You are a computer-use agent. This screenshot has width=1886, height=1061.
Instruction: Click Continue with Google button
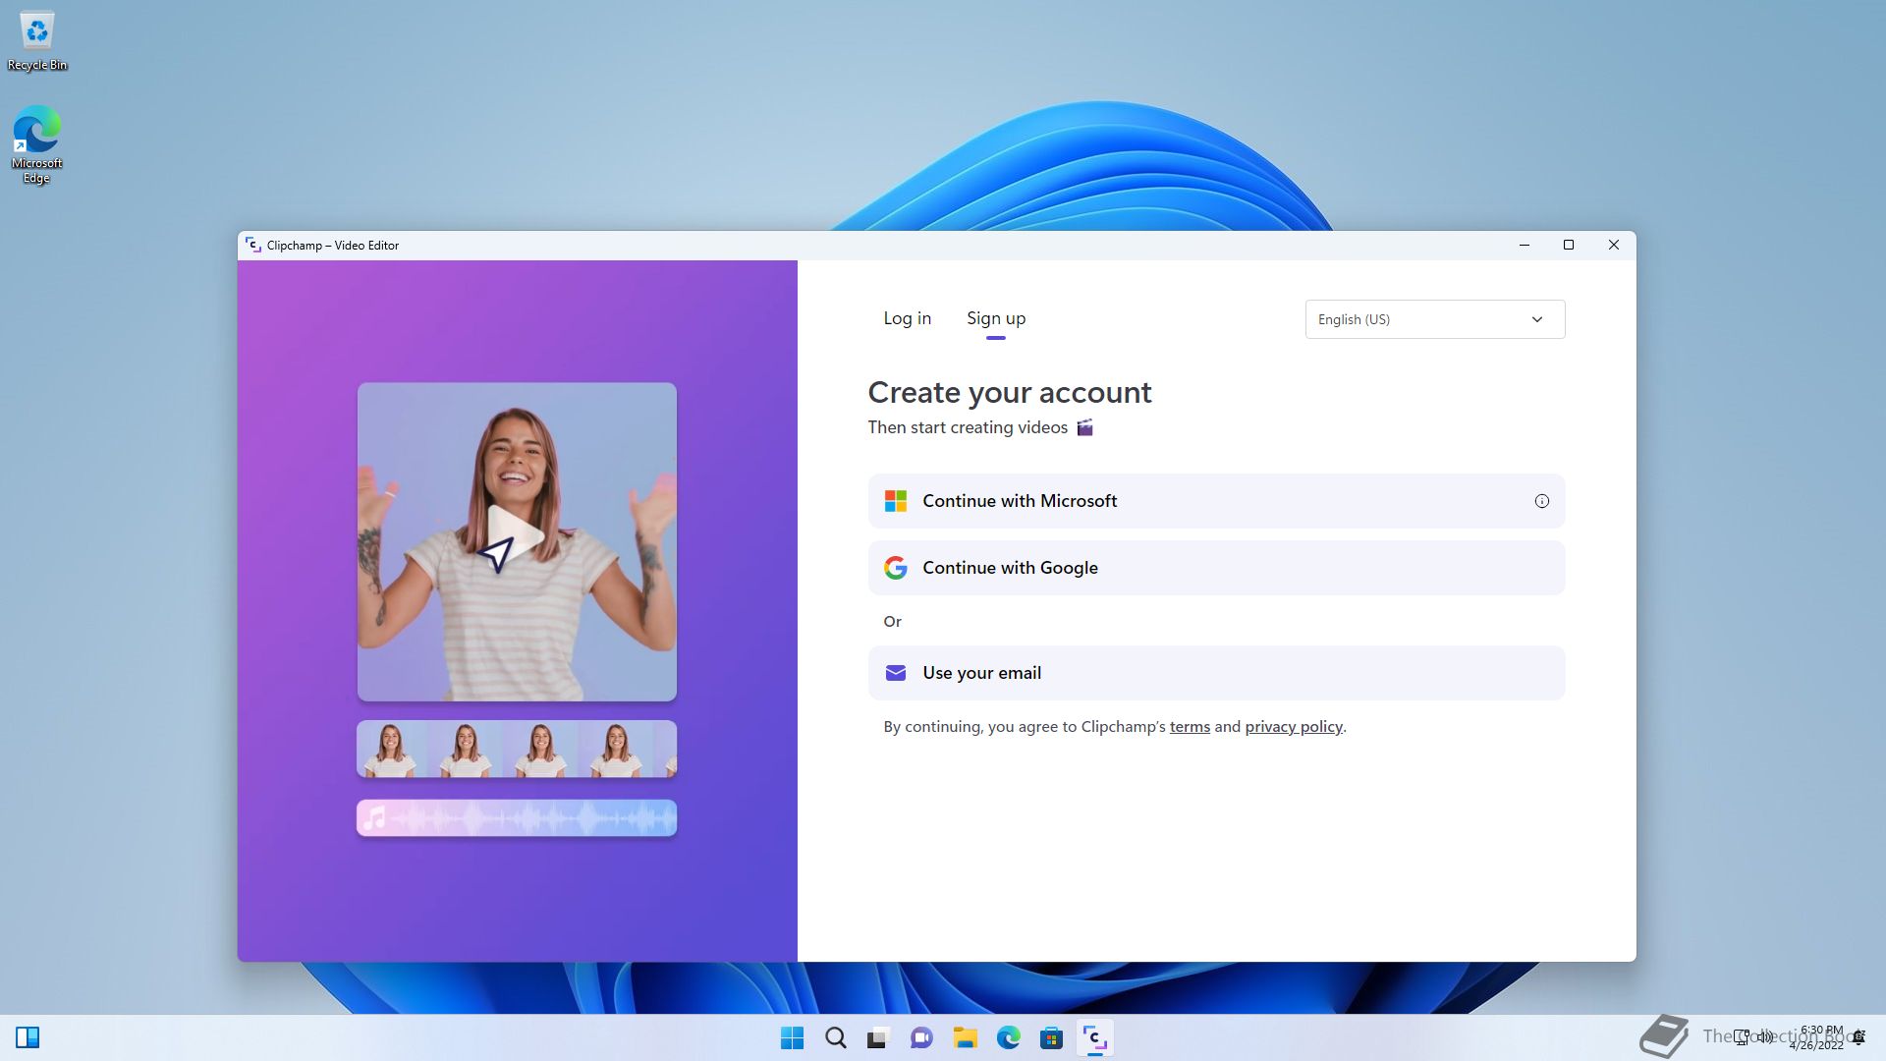click(1216, 568)
